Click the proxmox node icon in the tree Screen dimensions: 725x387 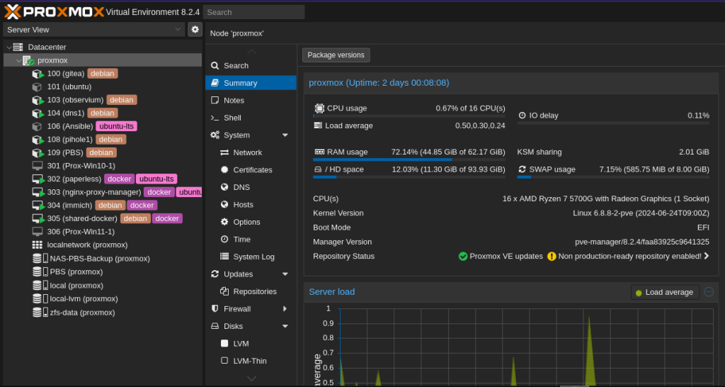[28, 61]
